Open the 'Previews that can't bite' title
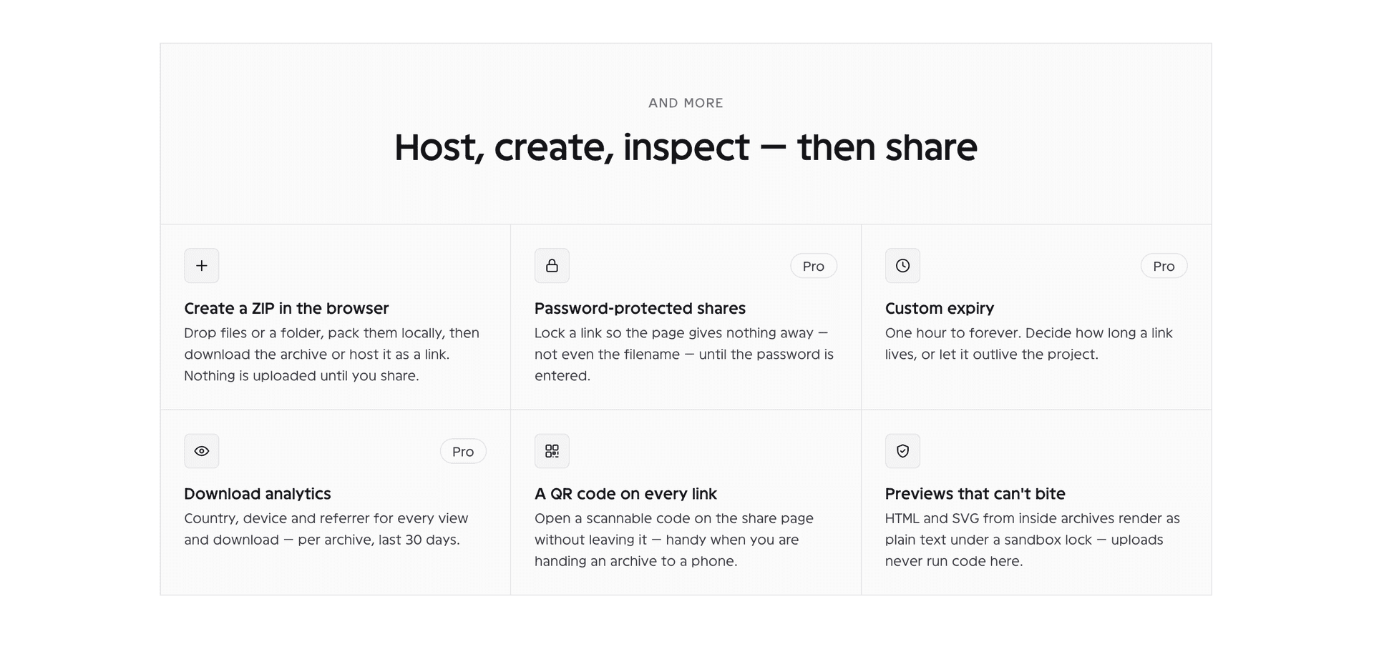Screen dimensions: 1374x649 [975, 494]
